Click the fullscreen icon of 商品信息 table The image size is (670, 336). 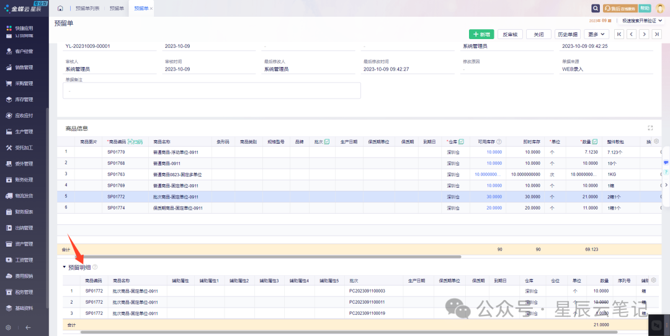coord(650,128)
